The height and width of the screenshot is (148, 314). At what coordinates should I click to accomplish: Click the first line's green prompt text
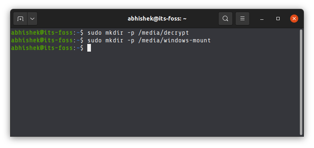click(x=42, y=33)
